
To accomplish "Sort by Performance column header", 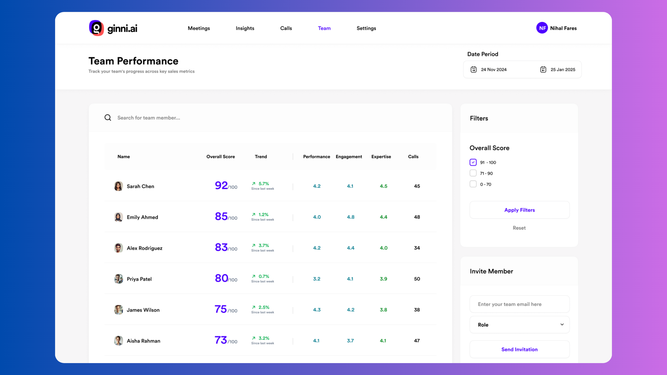I will (x=317, y=157).
